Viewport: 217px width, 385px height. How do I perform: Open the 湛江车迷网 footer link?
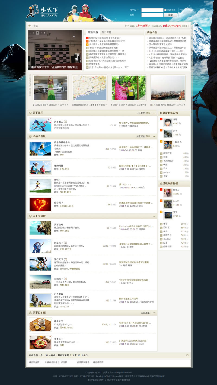pos(34,362)
